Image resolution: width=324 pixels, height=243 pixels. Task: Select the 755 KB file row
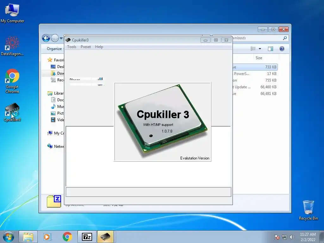click(x=255, y=80)
